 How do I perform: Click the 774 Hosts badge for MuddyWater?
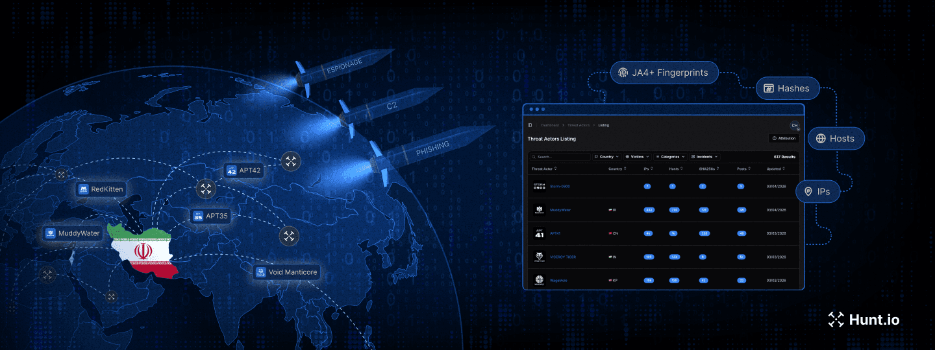674,210
